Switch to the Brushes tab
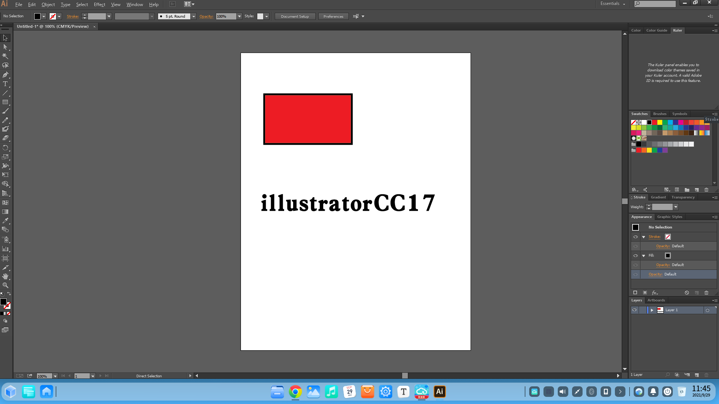The height and width of the screenshot is (404, 719). (660, 114)
